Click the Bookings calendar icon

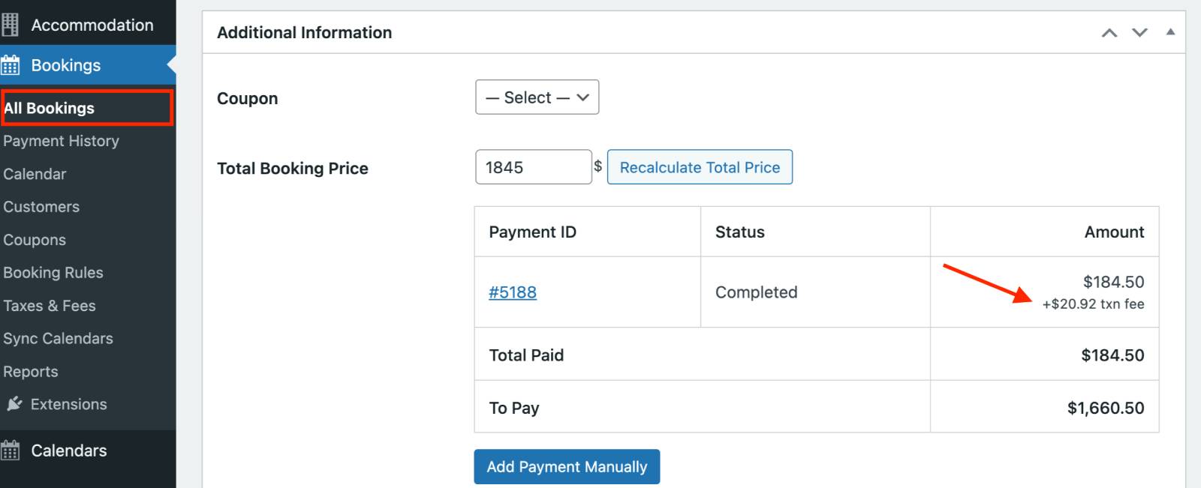(x=10, y=65)
